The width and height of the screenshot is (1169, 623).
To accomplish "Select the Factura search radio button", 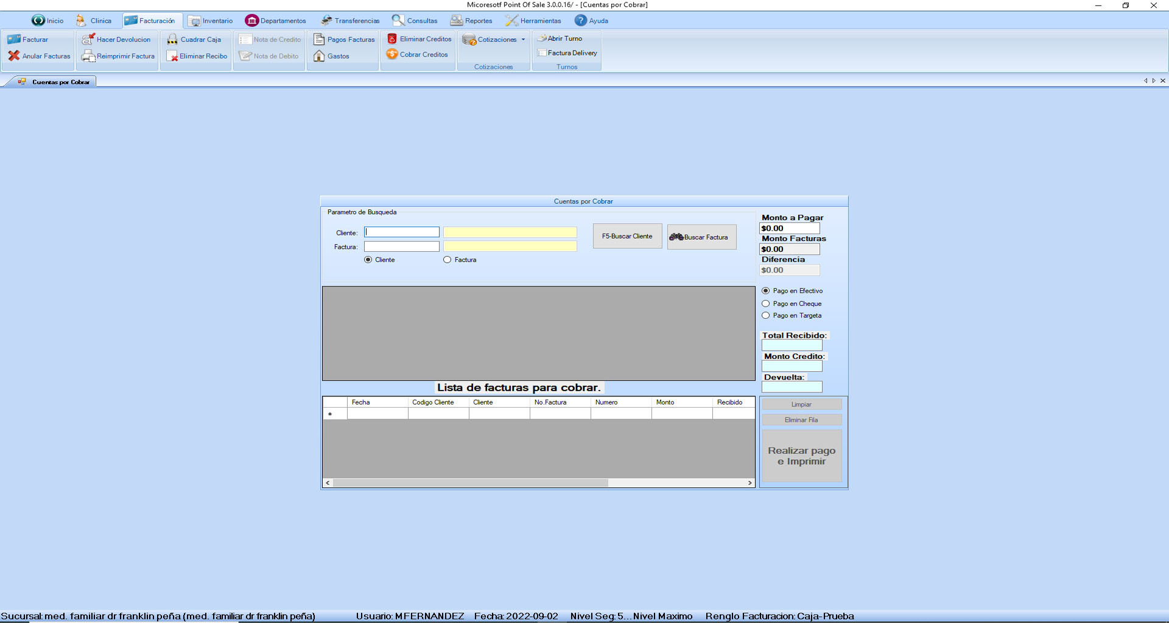I will [448, 260].
